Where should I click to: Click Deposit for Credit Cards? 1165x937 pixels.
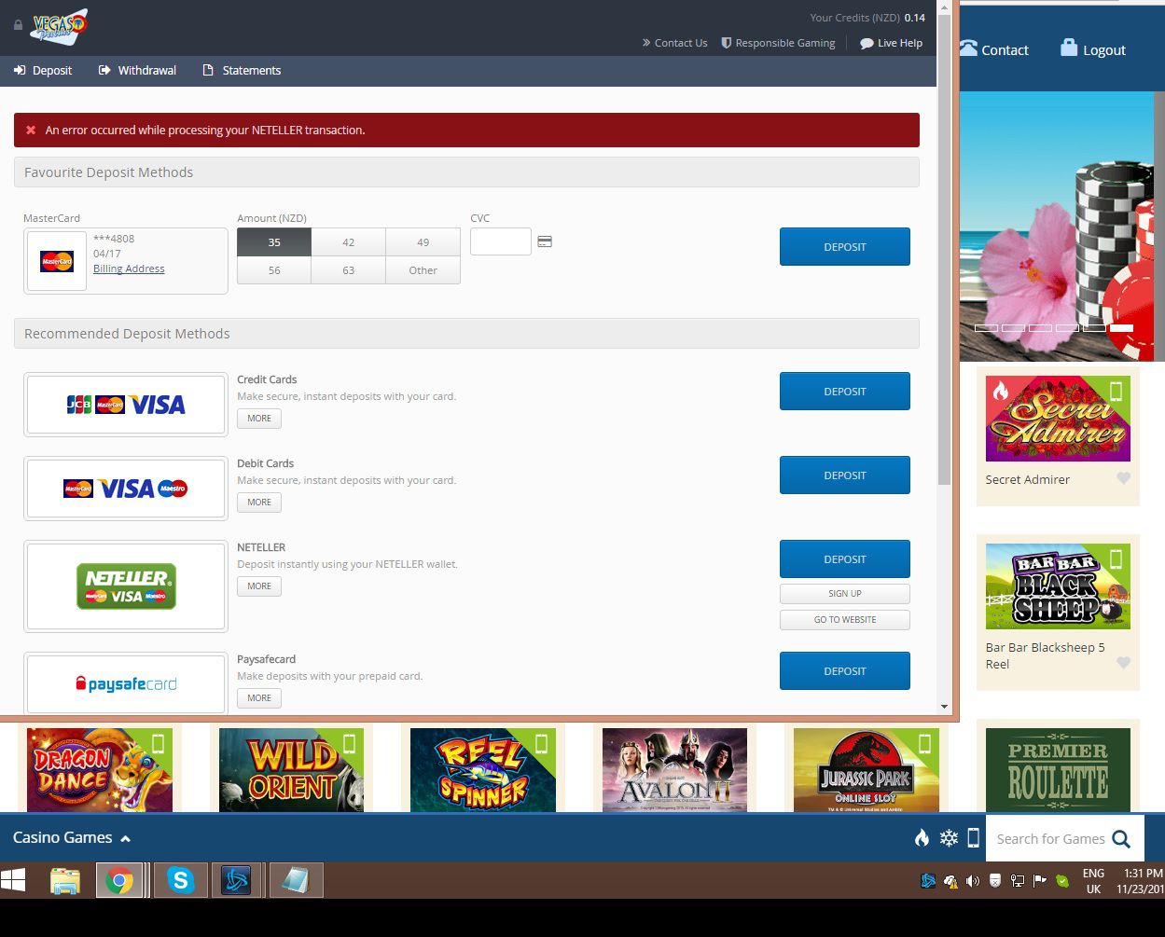(845, 392)
